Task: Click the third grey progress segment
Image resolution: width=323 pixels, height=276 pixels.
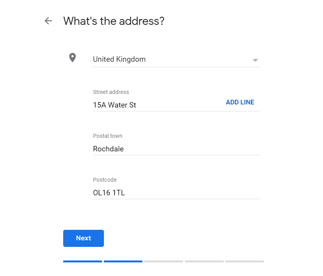Action: (x=164, y=261)
